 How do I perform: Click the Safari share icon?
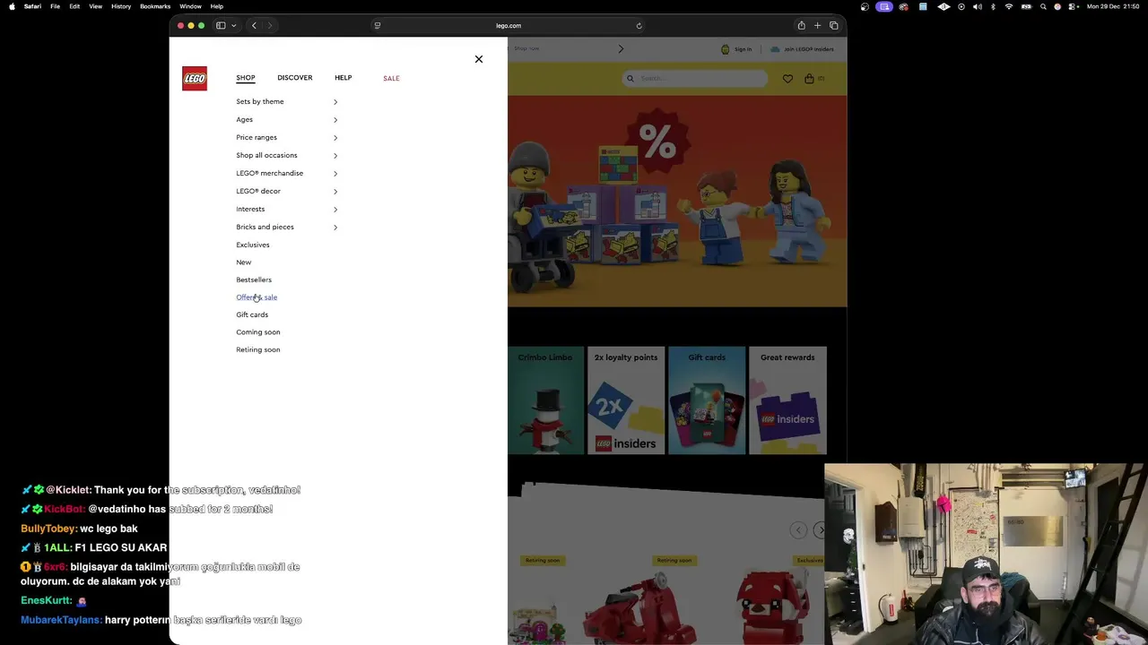(802, 26)
